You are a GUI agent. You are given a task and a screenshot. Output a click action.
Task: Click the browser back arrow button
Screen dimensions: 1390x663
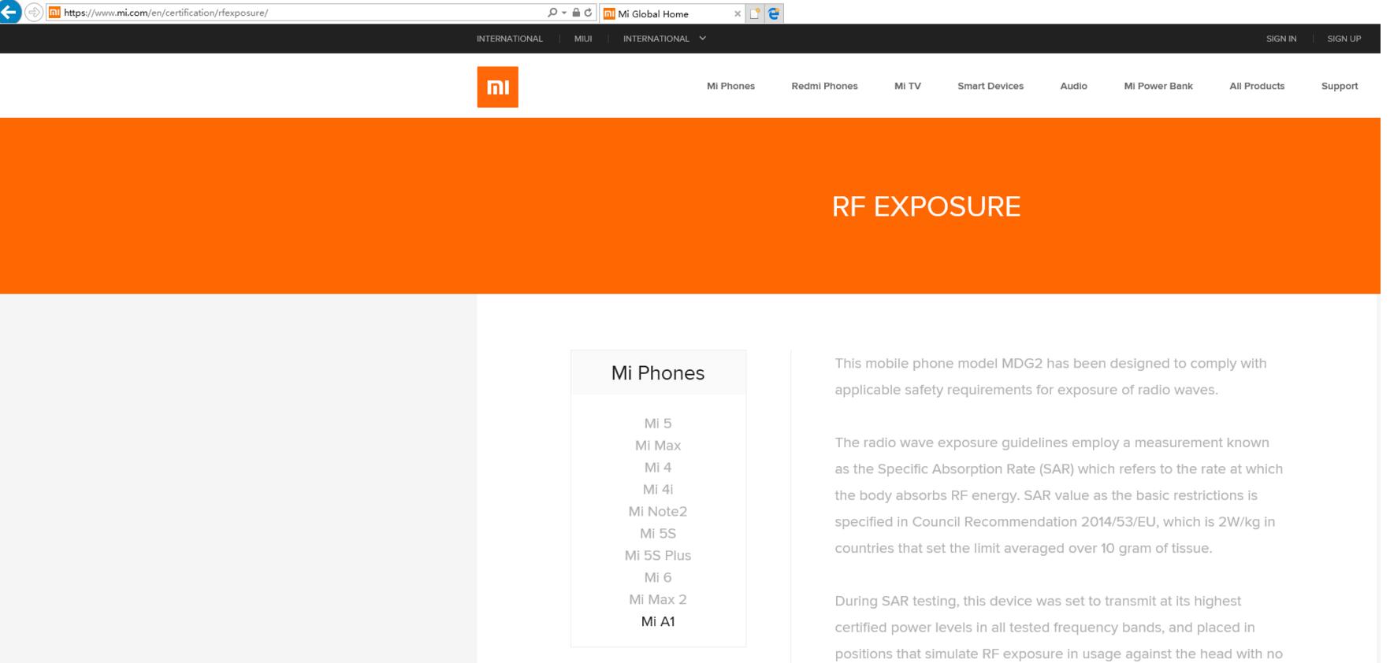(x=10, y=12)
